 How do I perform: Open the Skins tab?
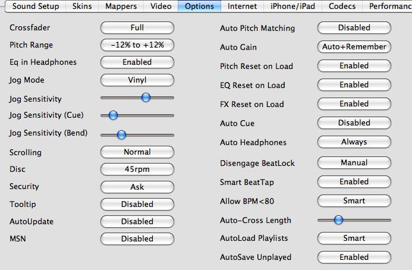pos(82,7)
